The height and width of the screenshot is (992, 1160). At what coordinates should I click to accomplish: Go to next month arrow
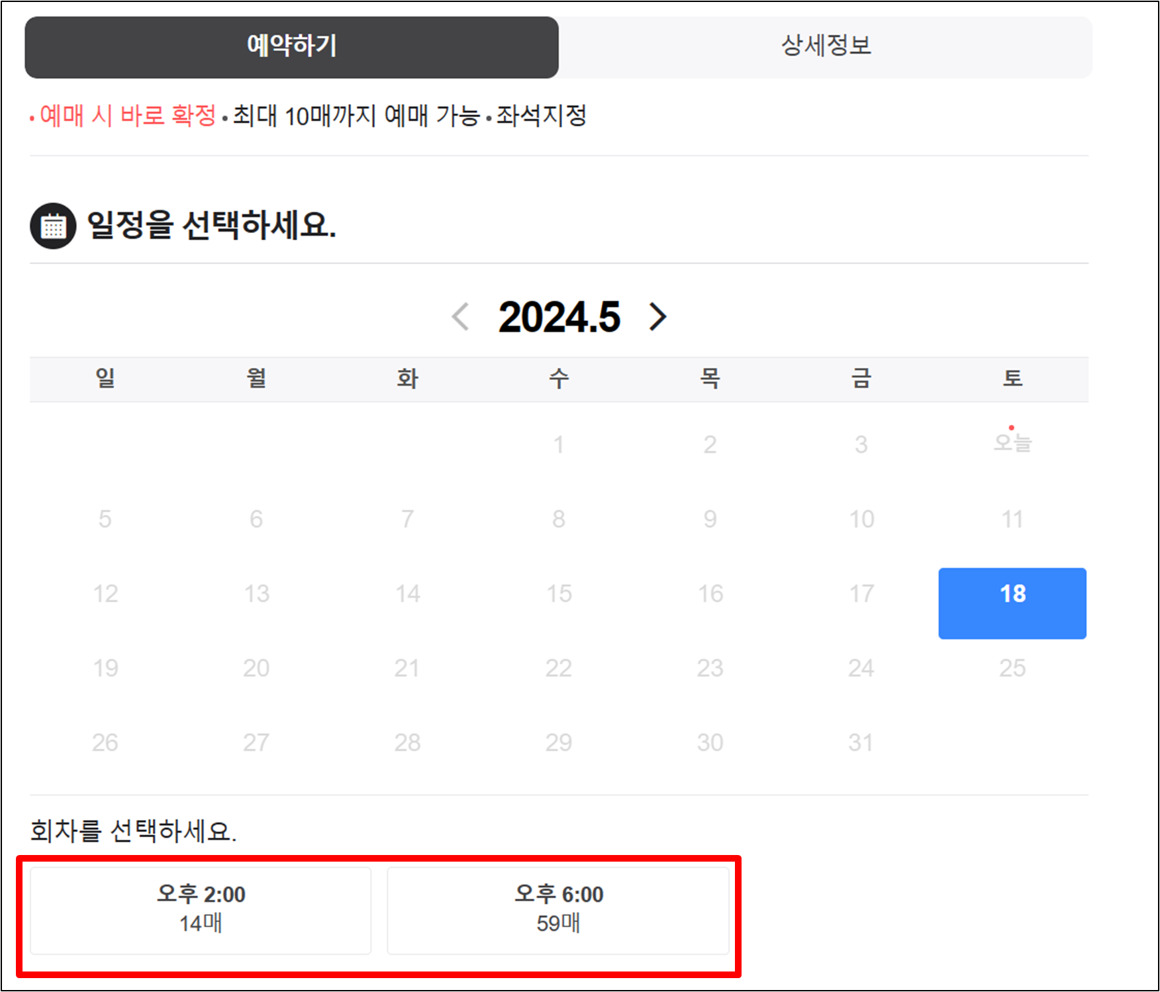(x=657, y=316)
